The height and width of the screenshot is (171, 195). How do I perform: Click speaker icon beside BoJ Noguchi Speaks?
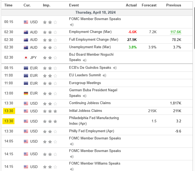[x=84, y=60]
